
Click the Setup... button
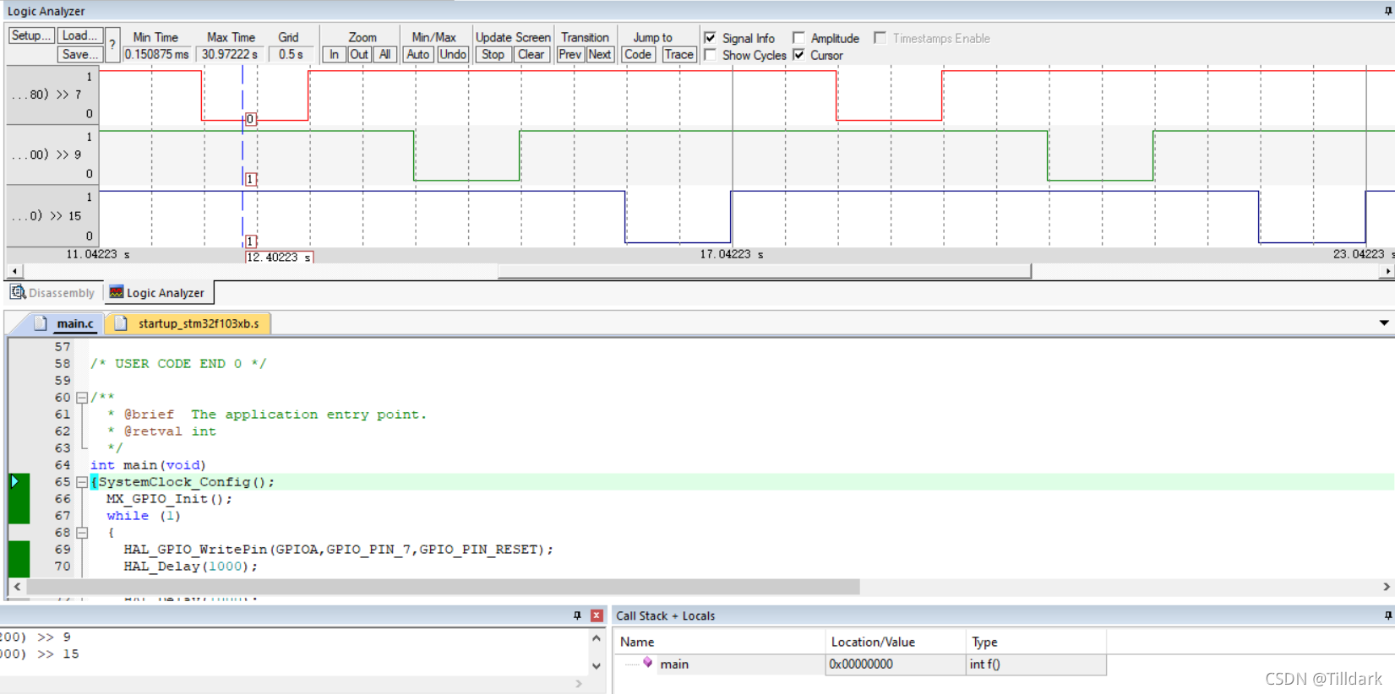click(x=31, y=35)
